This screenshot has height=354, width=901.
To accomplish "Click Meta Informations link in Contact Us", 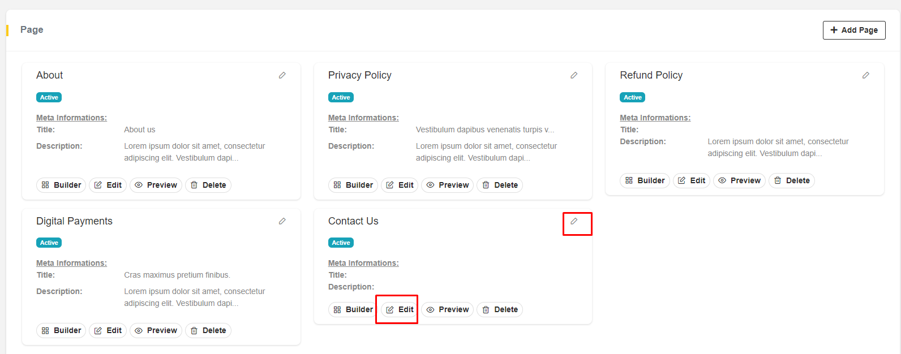I will click(363, 263).
